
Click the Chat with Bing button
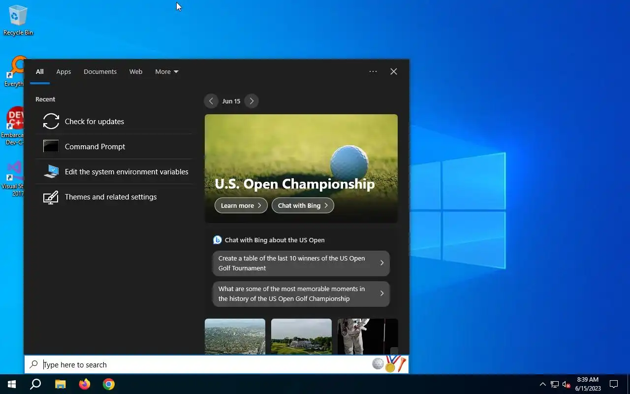tap(303, 205)
